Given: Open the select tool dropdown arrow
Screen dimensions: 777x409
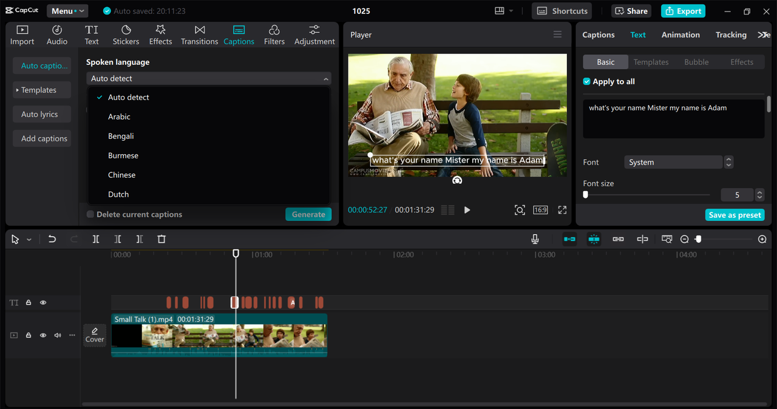Looking at the screenshot, I should [29, 240].
